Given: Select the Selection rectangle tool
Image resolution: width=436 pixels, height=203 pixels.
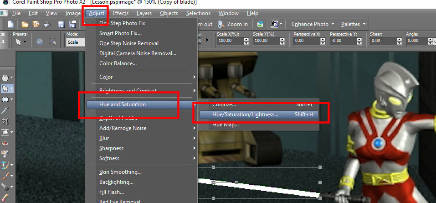Looking at the screenshot, I should coord(5,99).
